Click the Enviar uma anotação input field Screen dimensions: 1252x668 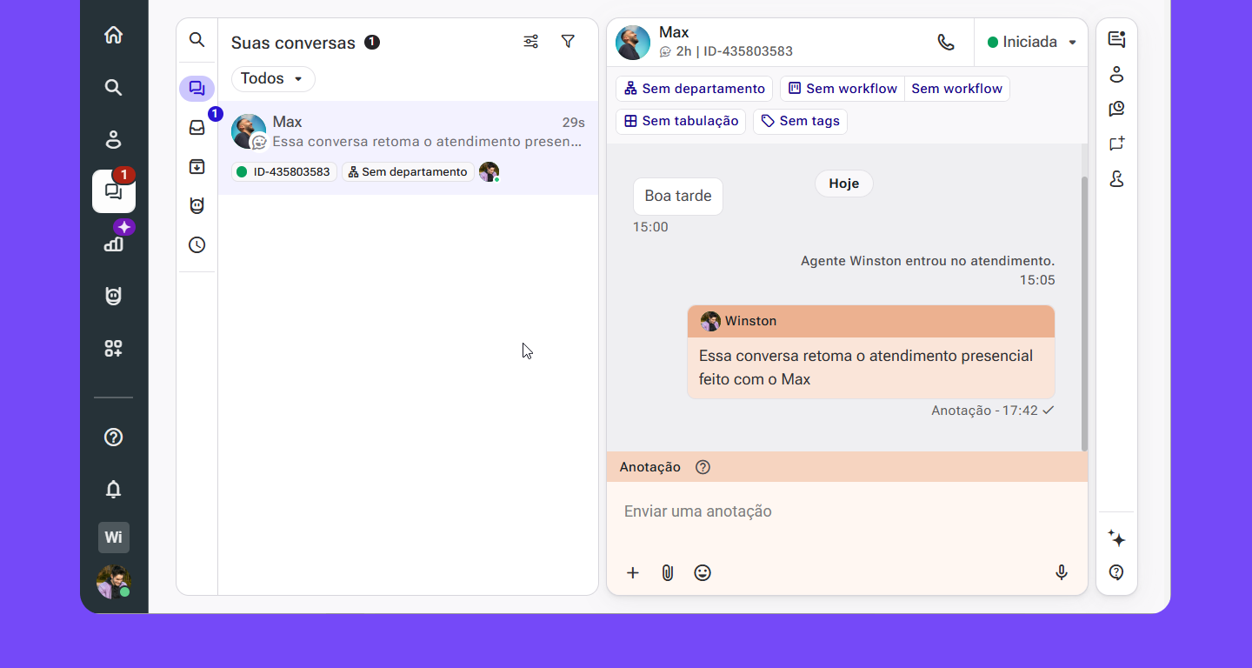point(847,511)
